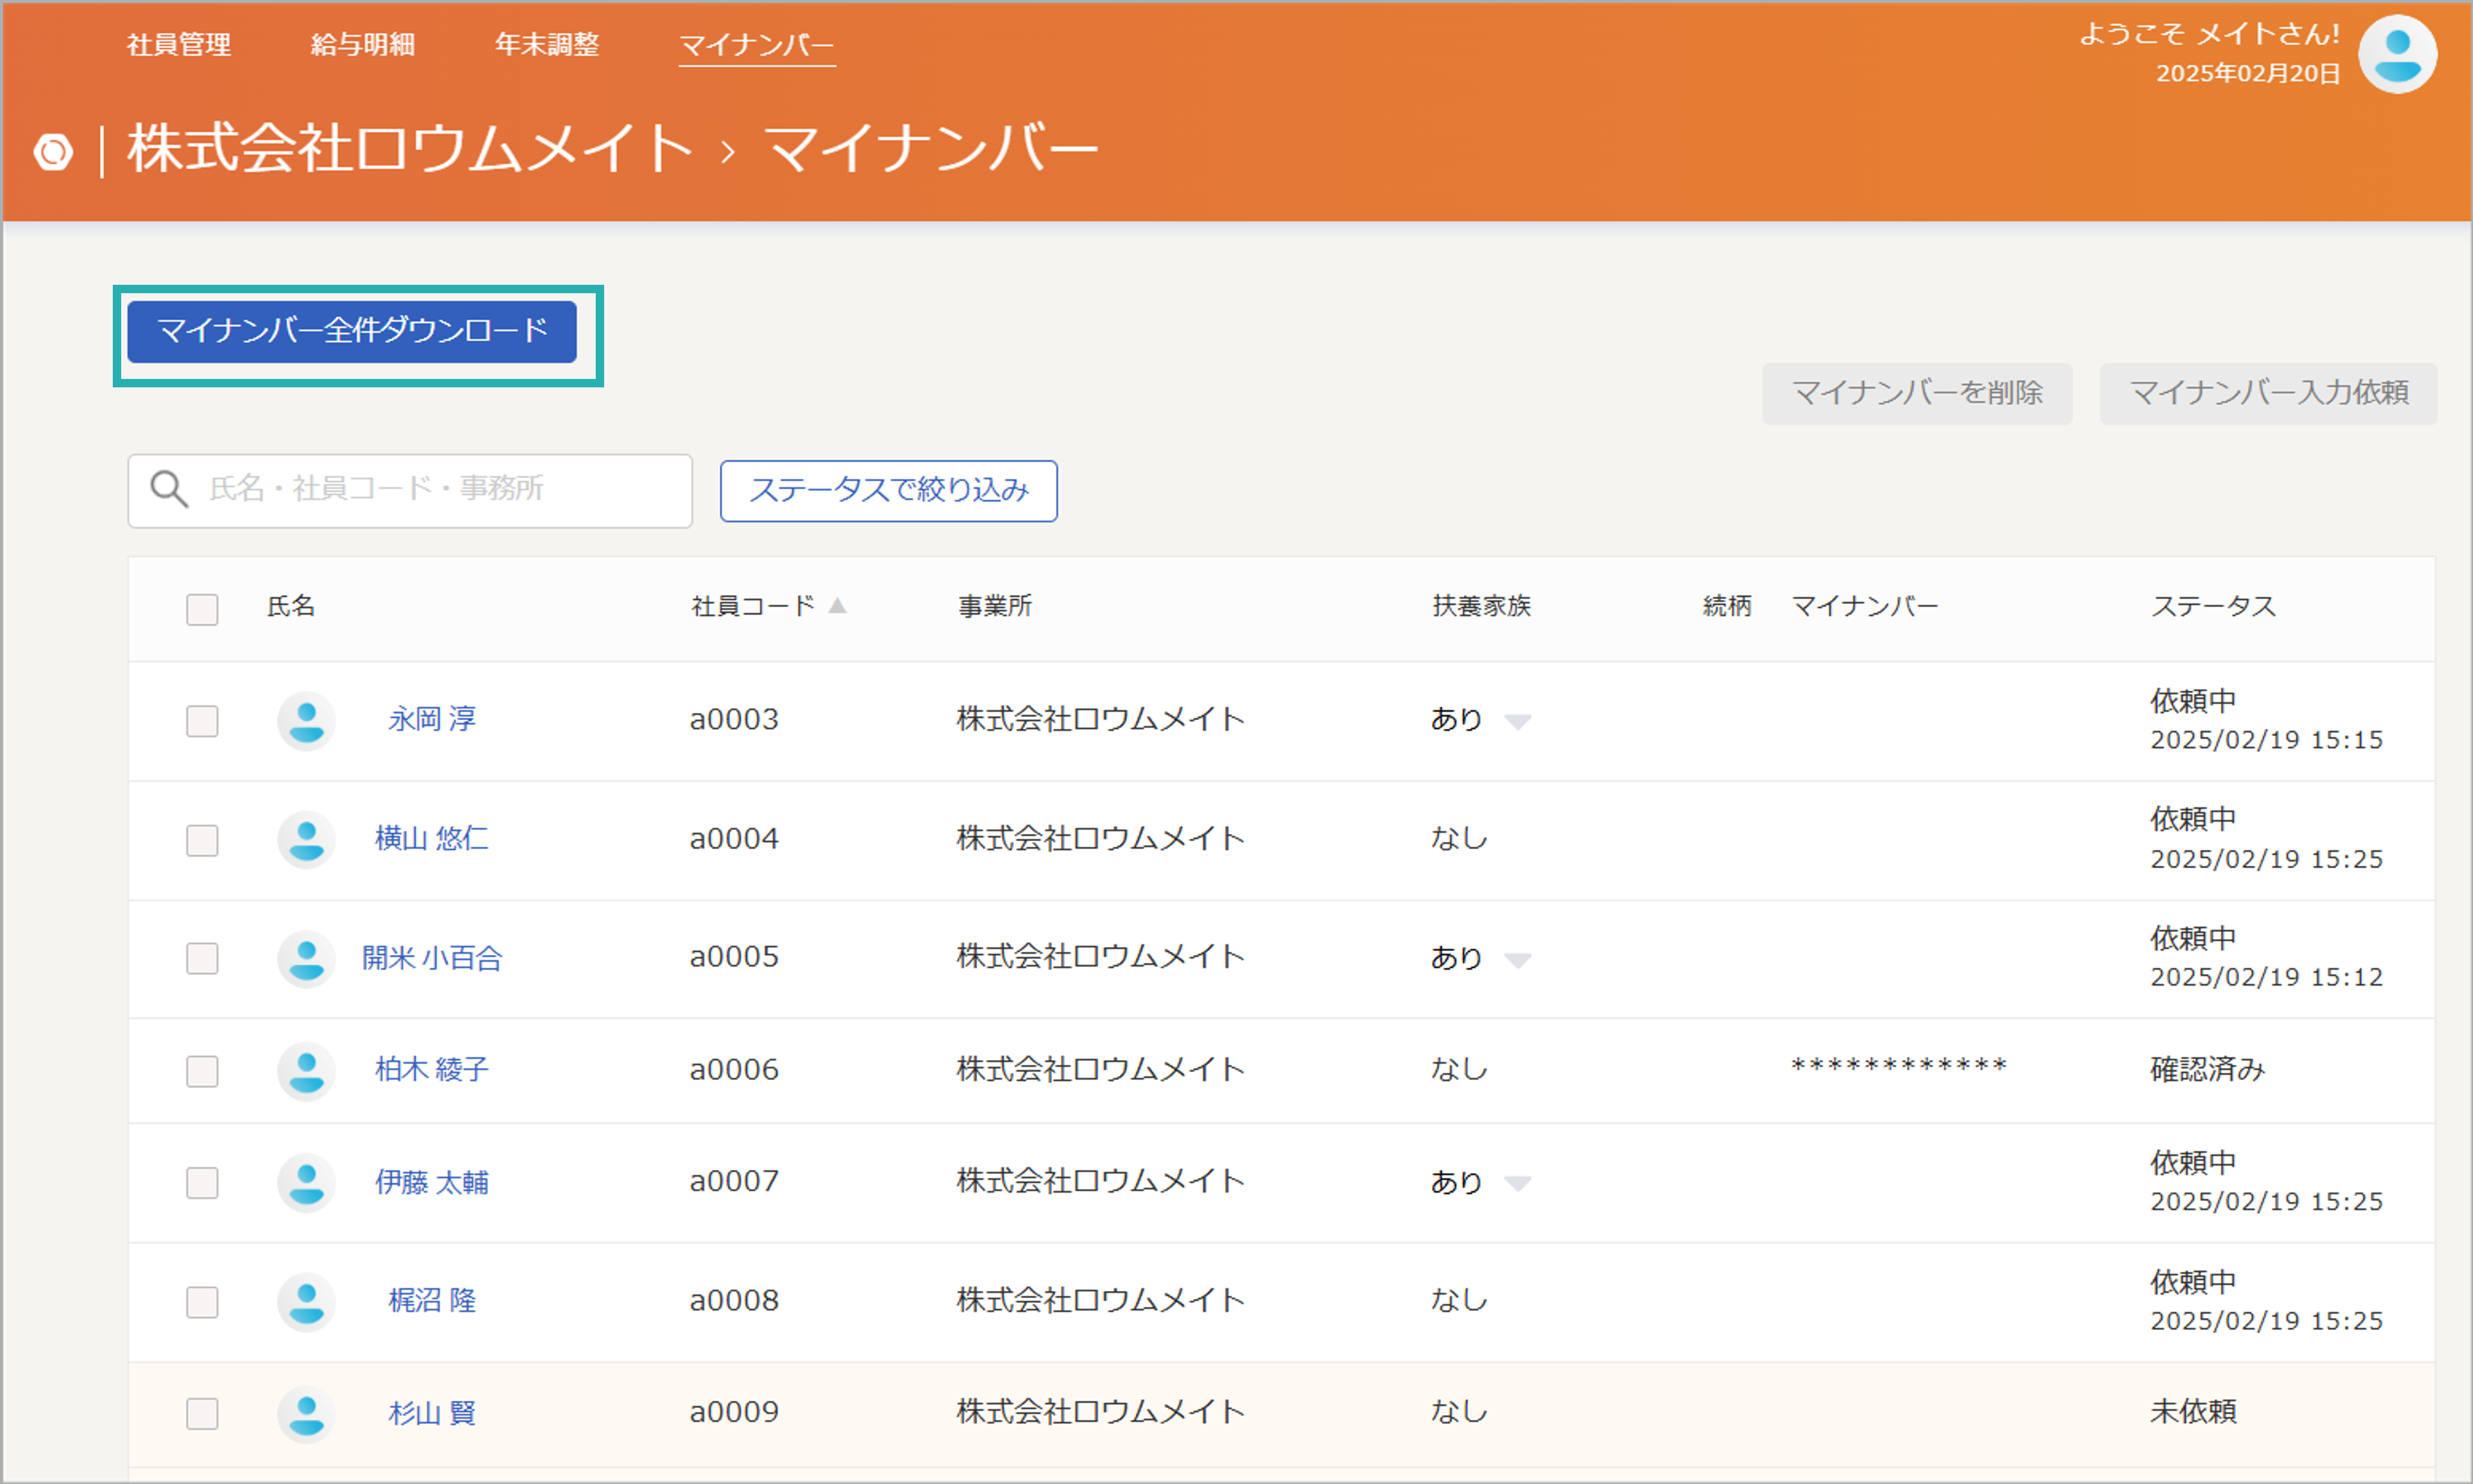The width and height of the screenshot is (2473, 1484).
Task: Click the ステータス column header
Action: tap(2214, 606)
